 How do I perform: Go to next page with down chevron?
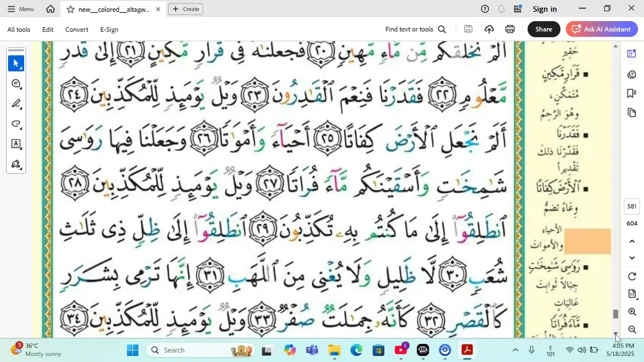632,258
